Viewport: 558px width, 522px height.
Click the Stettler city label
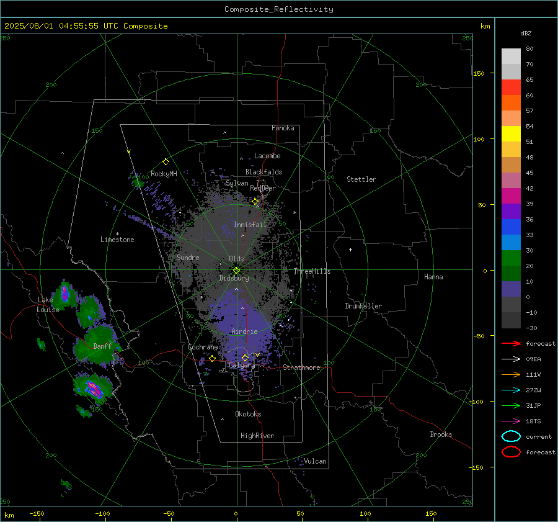click(x=361, y=179)
